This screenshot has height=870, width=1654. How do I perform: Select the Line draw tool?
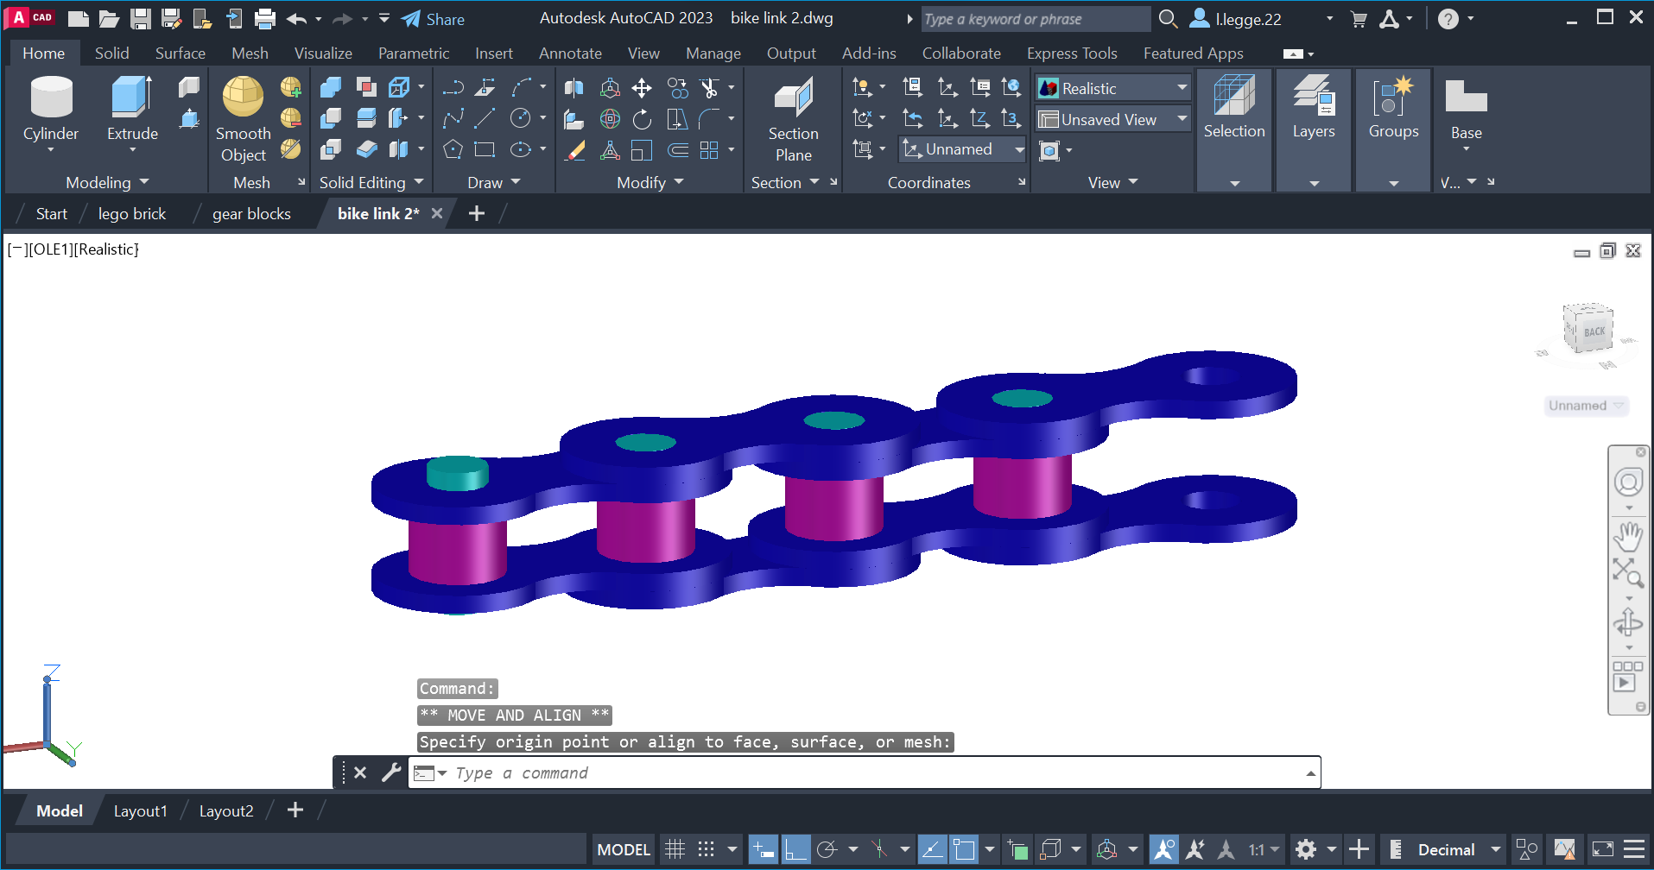point(485,118)
